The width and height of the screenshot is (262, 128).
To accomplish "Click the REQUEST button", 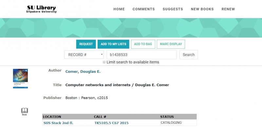I will (86, 44).
